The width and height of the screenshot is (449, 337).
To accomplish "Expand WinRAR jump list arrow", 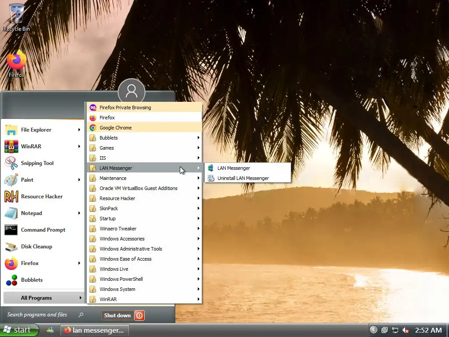I will [79, 147].
